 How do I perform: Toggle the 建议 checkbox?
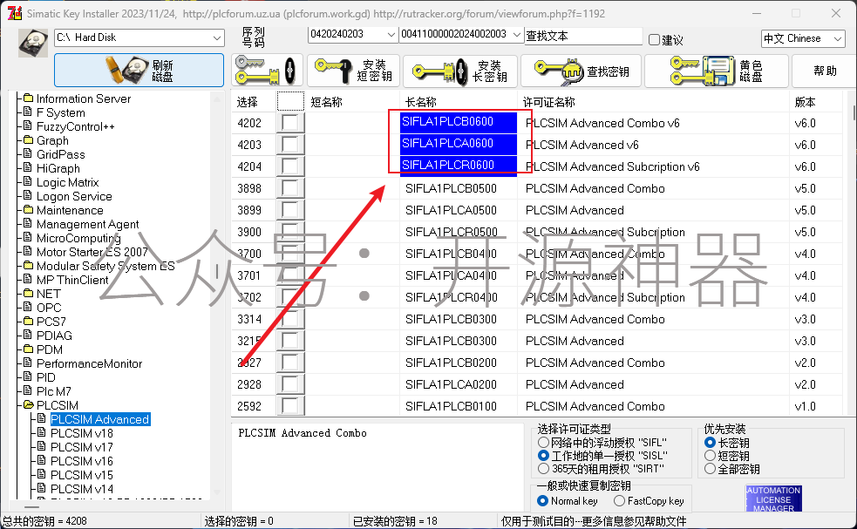click(654, 39)
